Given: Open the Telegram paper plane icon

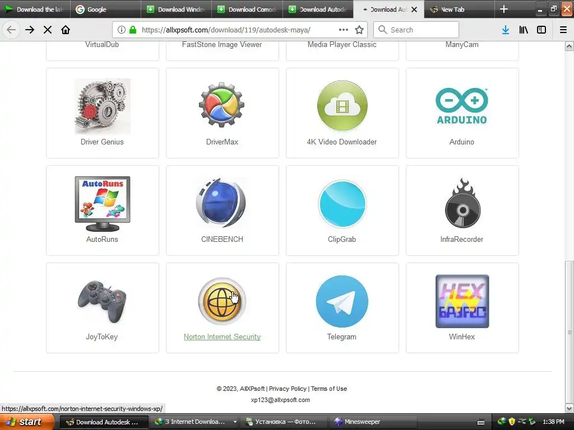Looking at the screenshot, I should coord(342,301).
